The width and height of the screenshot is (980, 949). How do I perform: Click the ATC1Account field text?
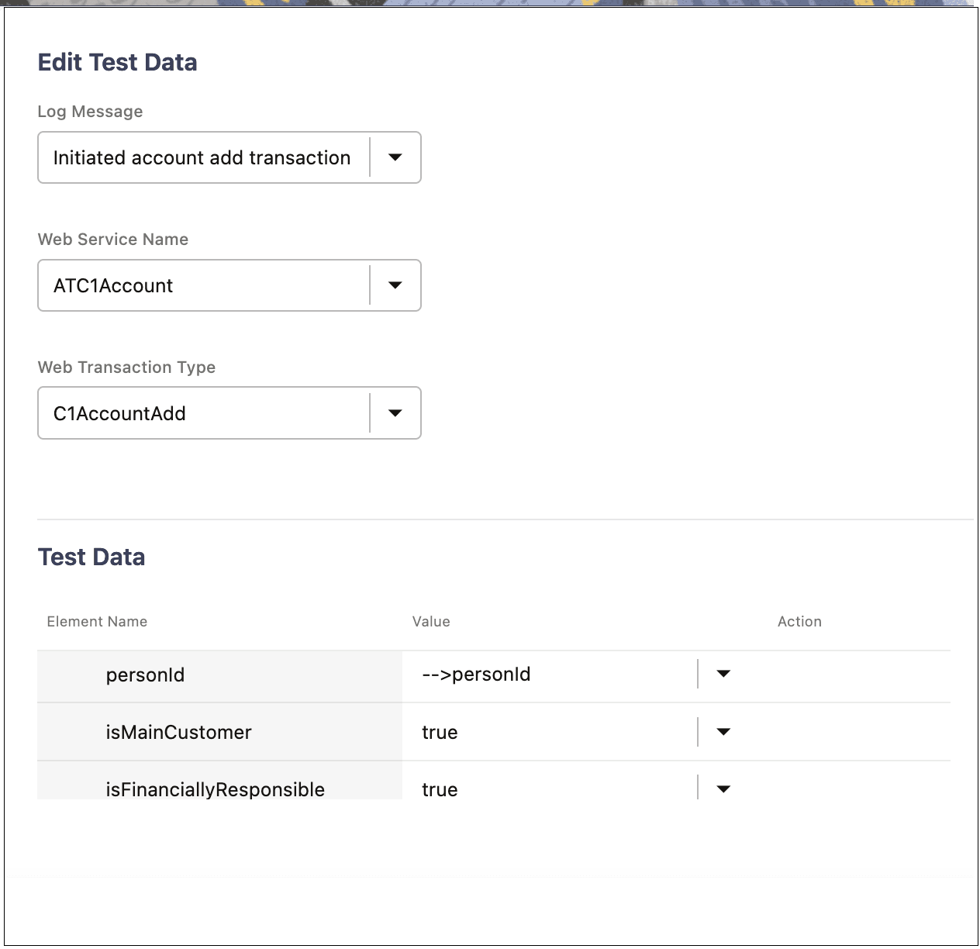[113, 285]
